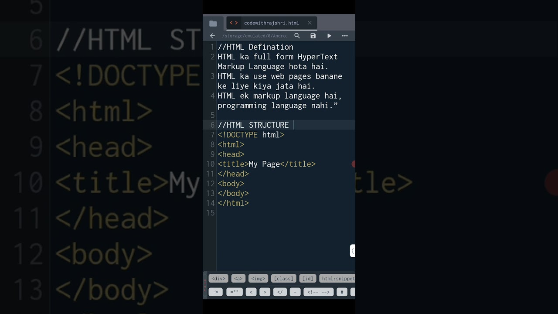
Task: Insert the ="" attribute value key
Action: [x=235, y=292]
